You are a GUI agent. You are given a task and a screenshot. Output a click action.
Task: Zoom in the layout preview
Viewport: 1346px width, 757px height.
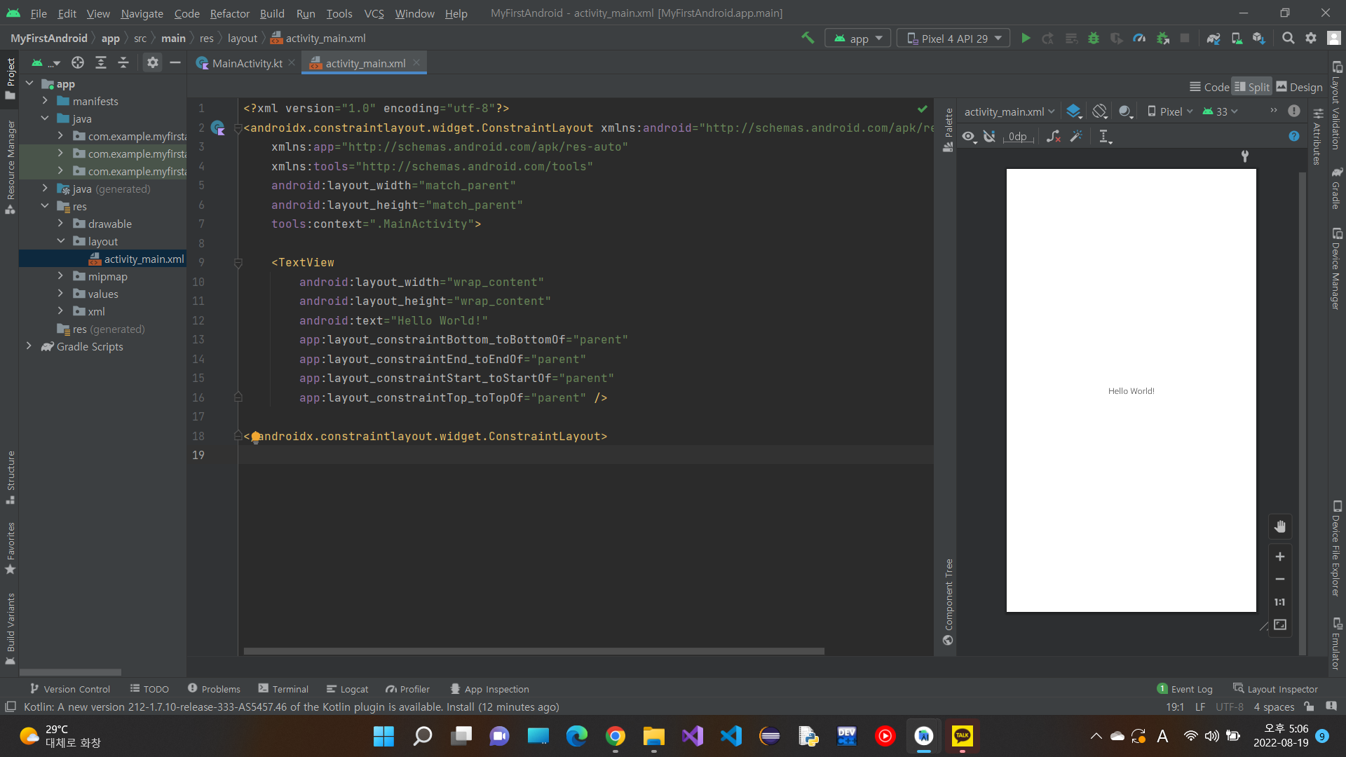tap(1280, 557)
